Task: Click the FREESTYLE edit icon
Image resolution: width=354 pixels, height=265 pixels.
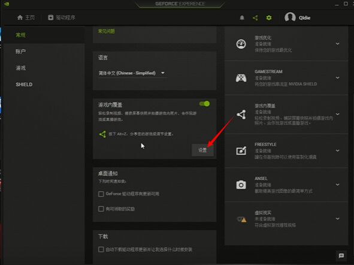Action: coord(241,150)
